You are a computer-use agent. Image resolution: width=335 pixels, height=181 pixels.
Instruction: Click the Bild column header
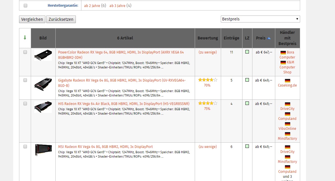pyautogui.click(x=43, y=38)
